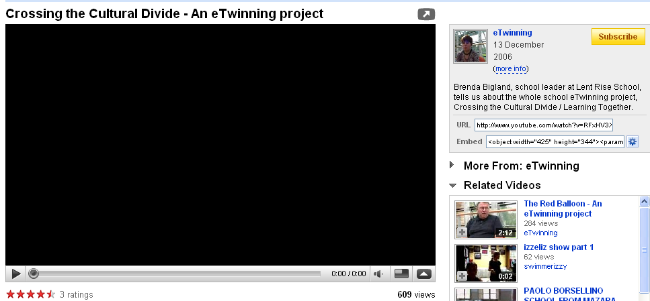Click the 0:00 / 0:00 time display
This screenshot has width=650, height=301.
pos(349,274)
